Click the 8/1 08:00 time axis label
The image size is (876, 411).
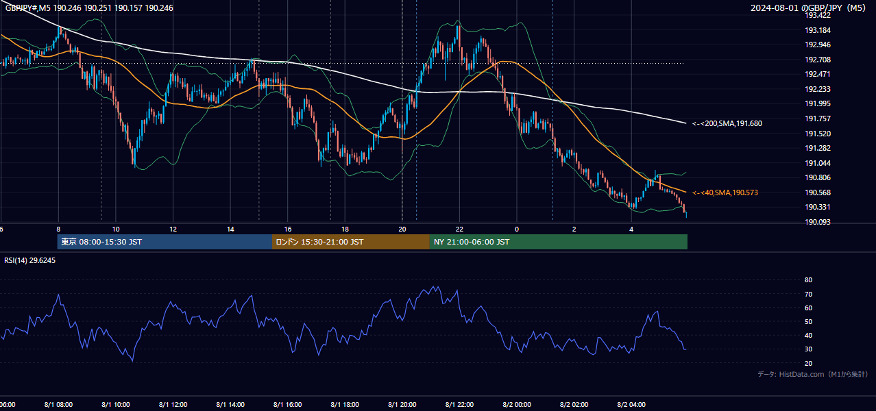(58, 405)
